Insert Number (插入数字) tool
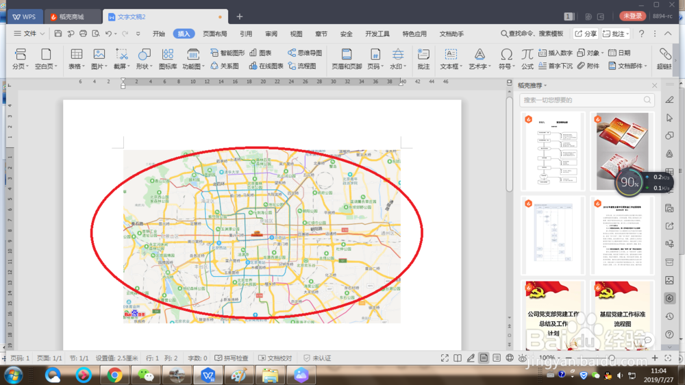The image size is (685, 385). 556,53
